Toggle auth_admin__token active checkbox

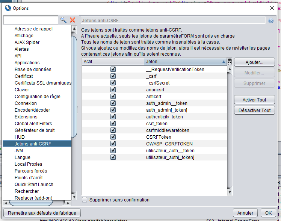click(x=113, y=103)
